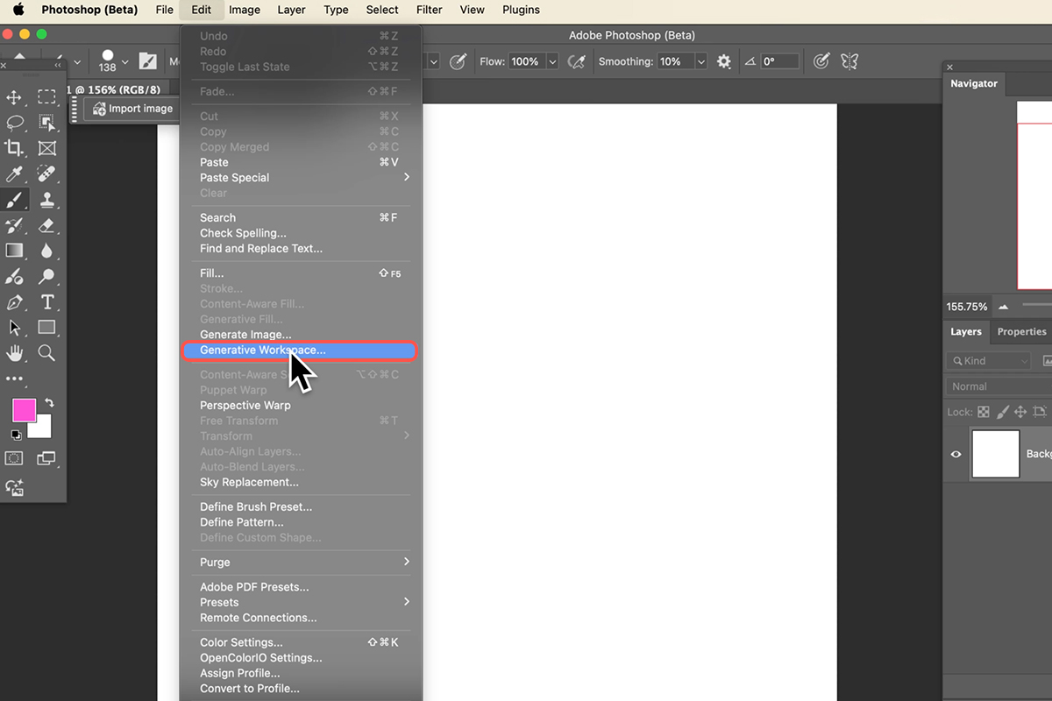Screen dimensions: 1052x701
Task: Open smoothing options gear
Action: 724,61
